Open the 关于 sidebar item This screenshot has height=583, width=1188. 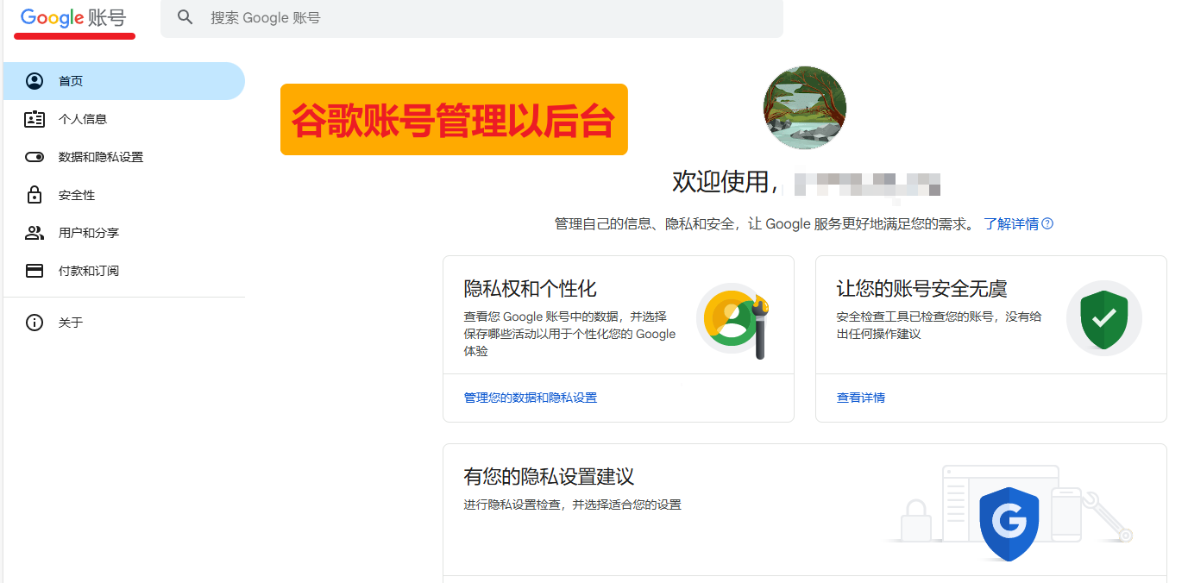coord(123,323)
